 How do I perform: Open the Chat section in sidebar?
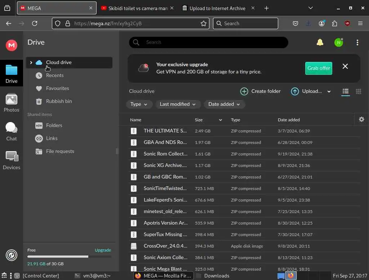pos(11,132)
